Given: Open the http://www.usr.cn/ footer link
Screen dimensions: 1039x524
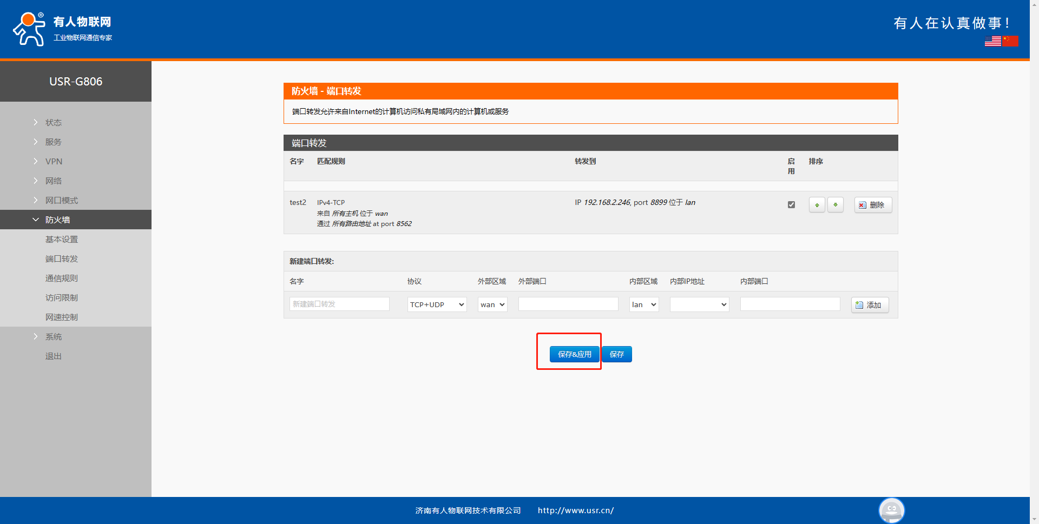Looking at the screenshot, I should click(575, 510).
